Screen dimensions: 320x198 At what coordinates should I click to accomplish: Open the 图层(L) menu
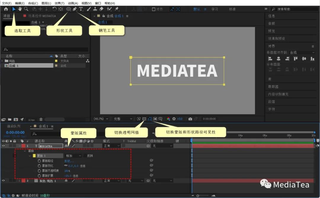pyautogui.click(x=46, y=3)
